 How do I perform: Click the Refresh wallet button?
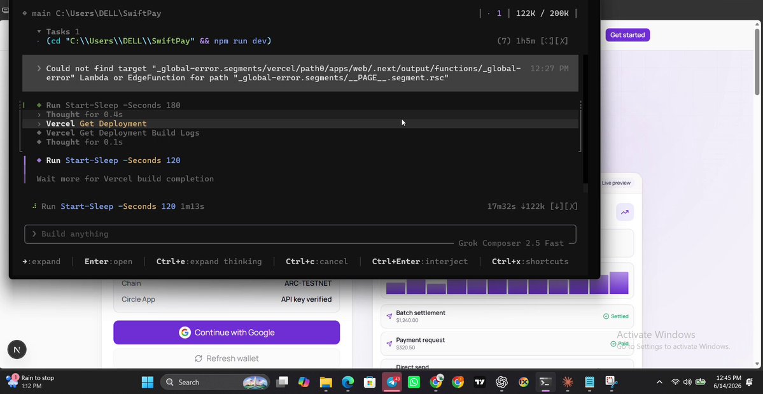[227, 358]
